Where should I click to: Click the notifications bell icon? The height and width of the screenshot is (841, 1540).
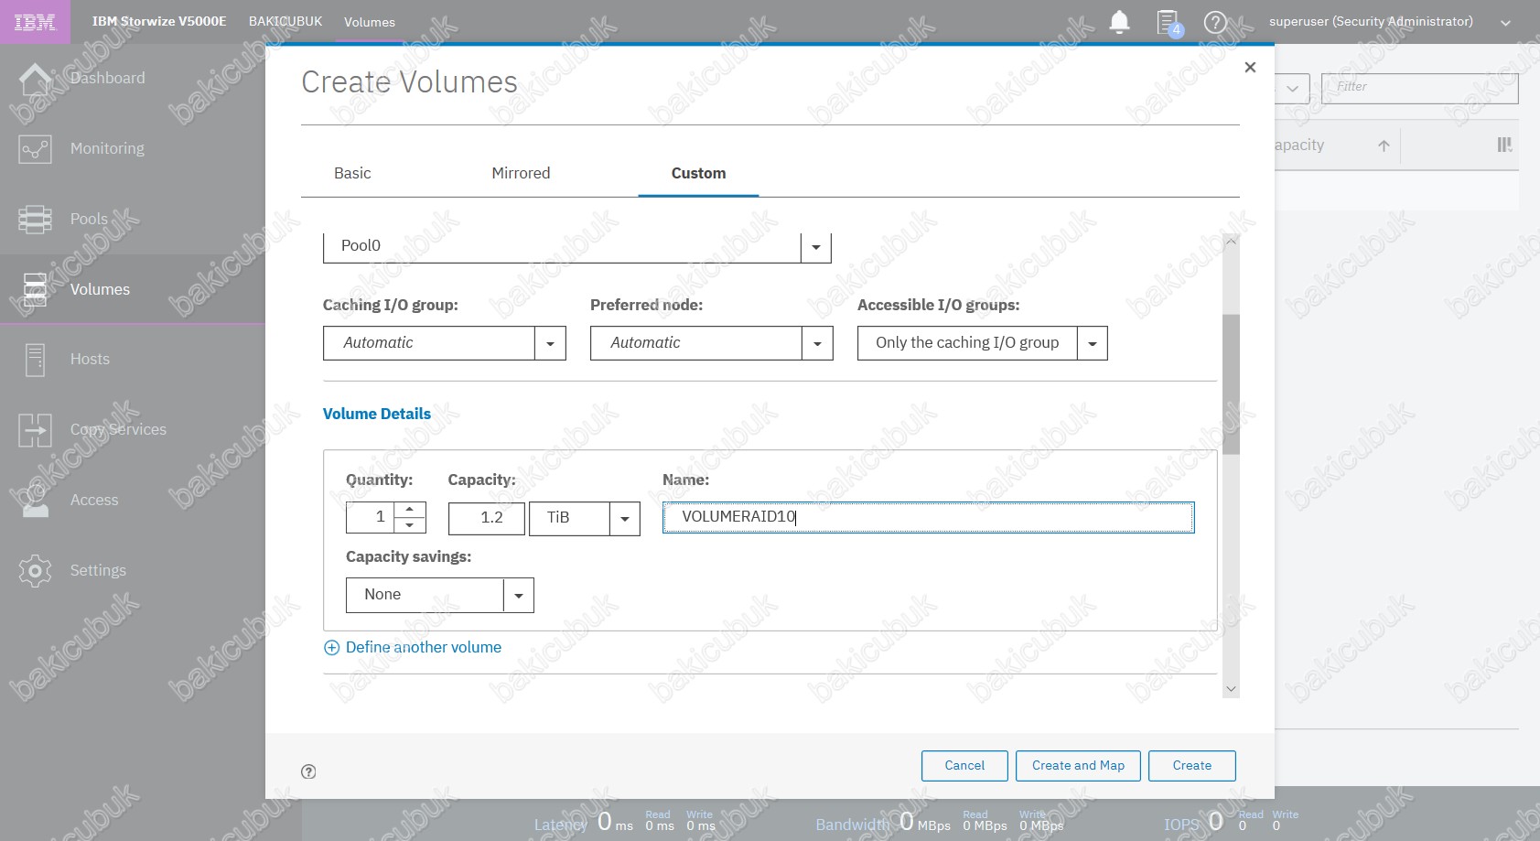(1119, 22)
